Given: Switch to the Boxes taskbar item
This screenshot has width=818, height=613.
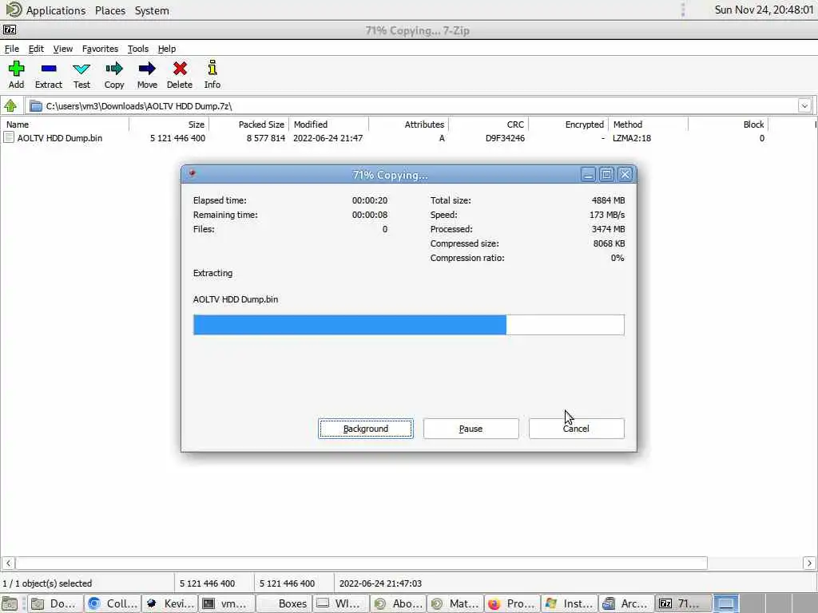Looking at the screenshot, I should coord(285,603).
